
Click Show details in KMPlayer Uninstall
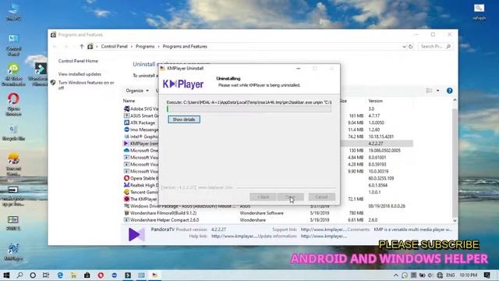click(x=184, y=119)
